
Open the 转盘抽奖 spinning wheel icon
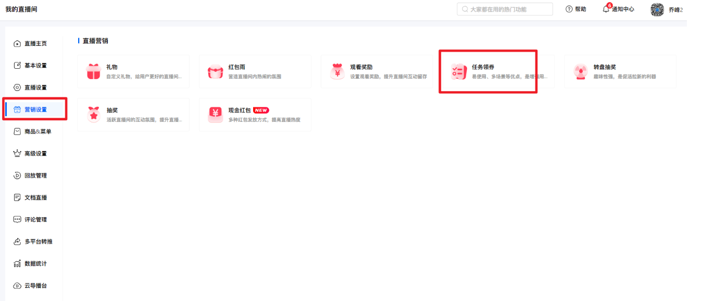[x=580, y=72]
